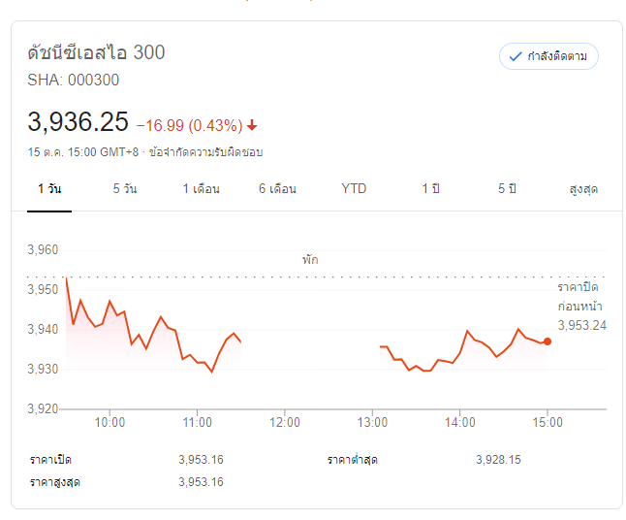Click the red down arrow icon
Viewport: 626px width, 520px height.
[x=252, y=125]
